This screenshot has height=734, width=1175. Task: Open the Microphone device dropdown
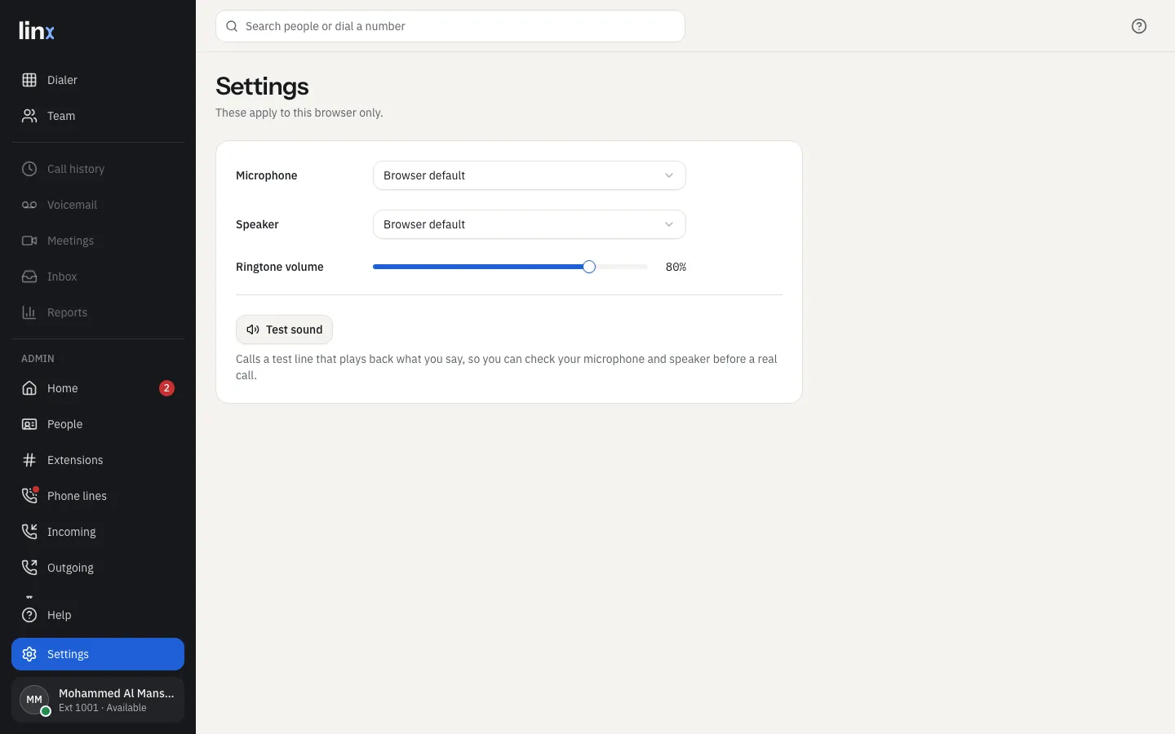tap(530, 175)
